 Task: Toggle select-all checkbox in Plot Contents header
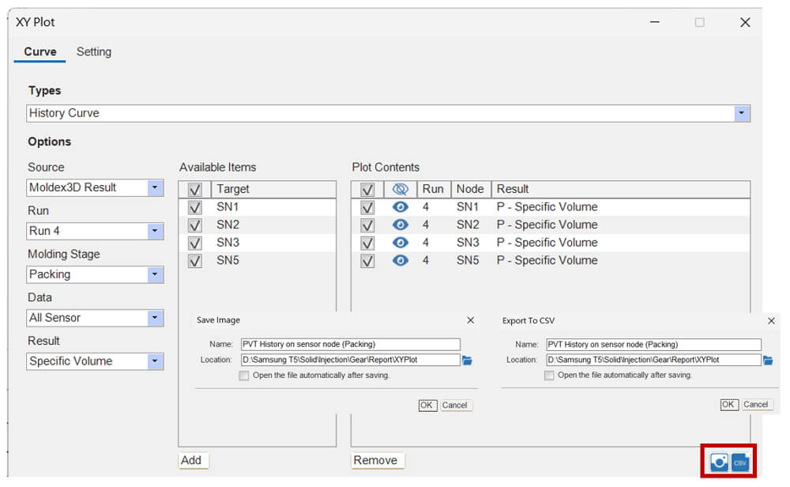point(368,190)
